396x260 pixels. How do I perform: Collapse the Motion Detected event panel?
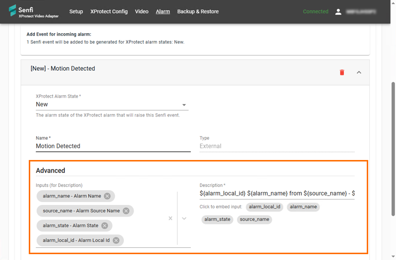pyautogui.click(x=359, y=72)
